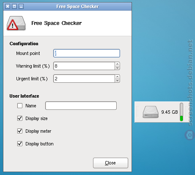The height and width of the screenshot is (175, 195).
Task: Enable the Name checkbox
Action: click(20, 106)
